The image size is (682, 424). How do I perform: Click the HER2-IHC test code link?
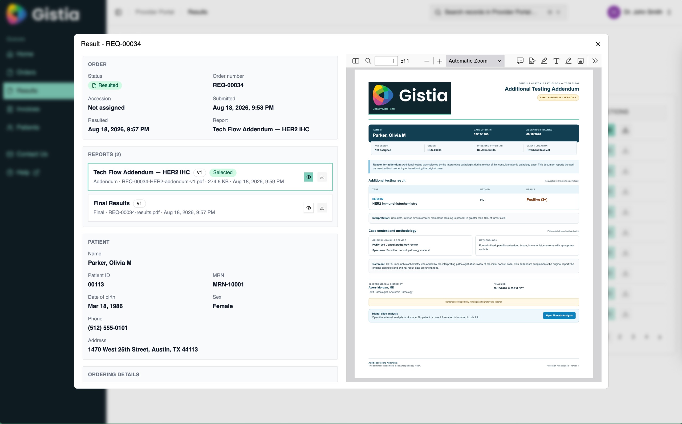click(x=378, y=199)
